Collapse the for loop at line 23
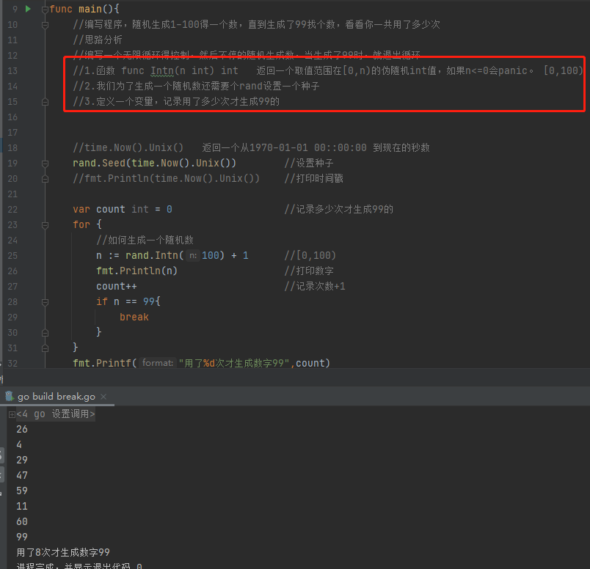This screenshot has height=569, width=590. point(45,225)
